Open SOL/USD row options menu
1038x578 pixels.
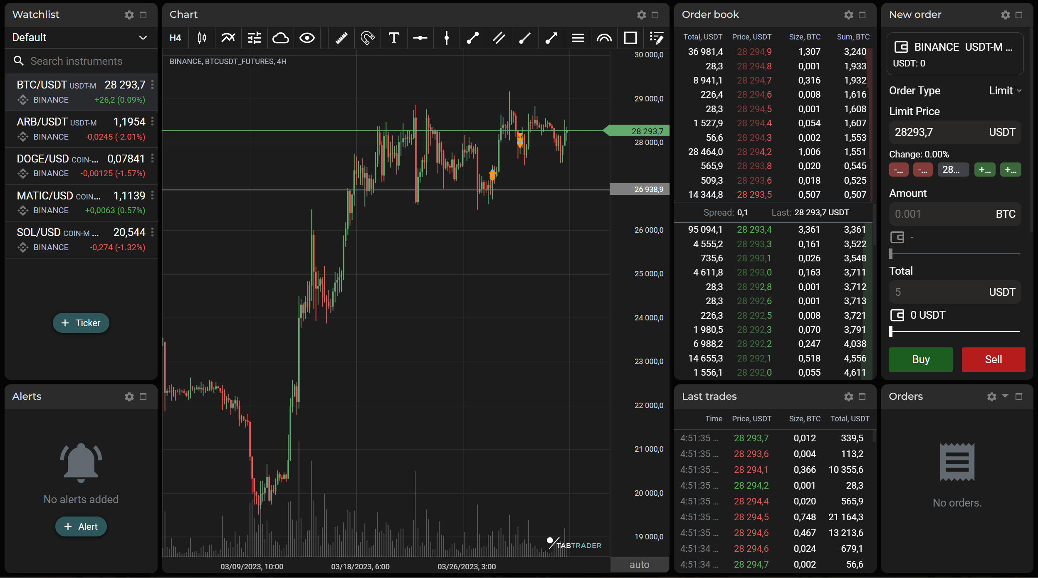point(153,232)
